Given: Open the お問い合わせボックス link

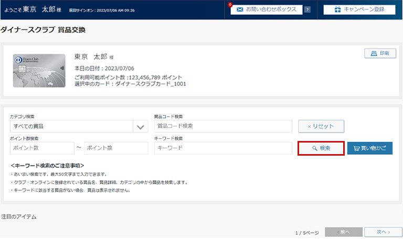Looking at the screenshot, I should point(271,9).
